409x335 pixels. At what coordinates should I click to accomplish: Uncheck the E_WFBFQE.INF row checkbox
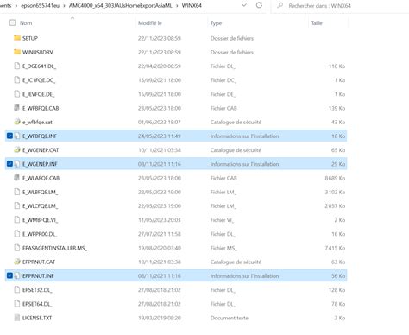(x=9, y=136)
